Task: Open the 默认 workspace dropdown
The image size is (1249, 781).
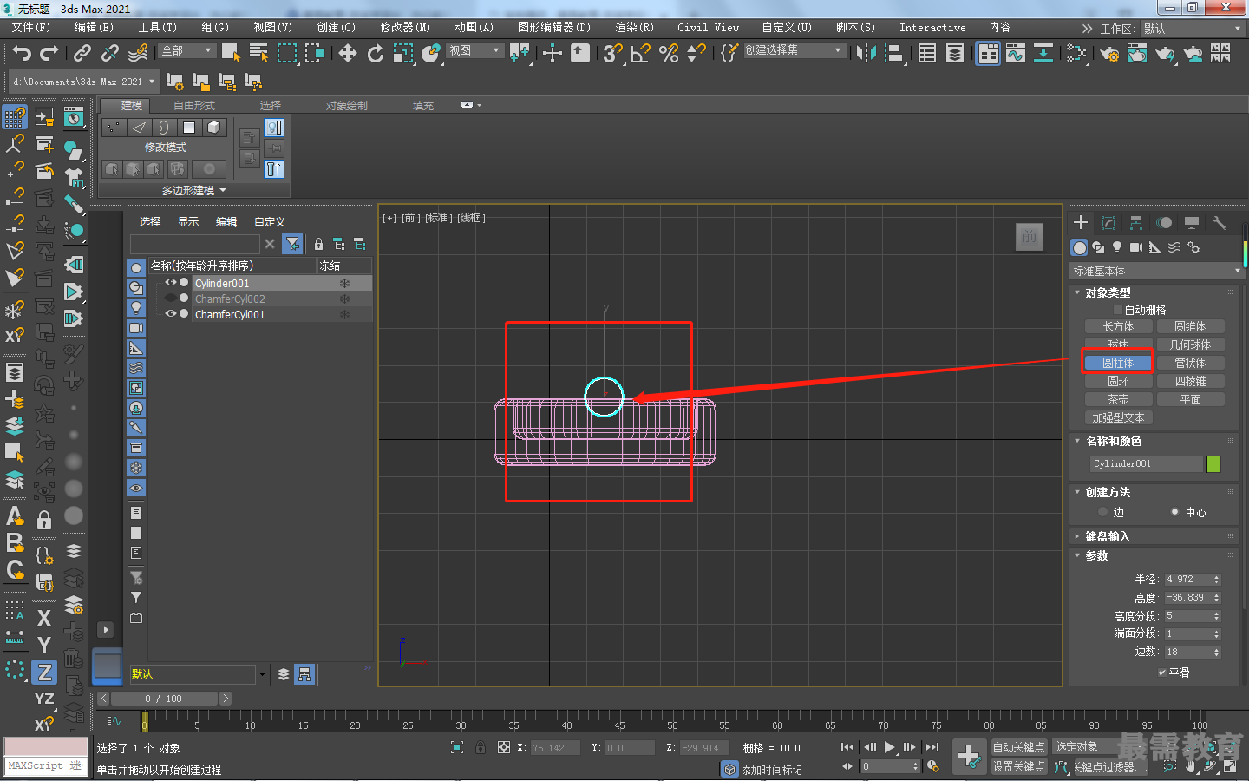Action: pos(1193,29)
